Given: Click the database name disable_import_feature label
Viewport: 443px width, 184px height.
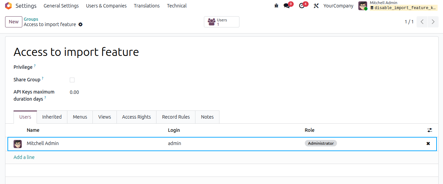Looking at the screenshot, I should point(404,8).
